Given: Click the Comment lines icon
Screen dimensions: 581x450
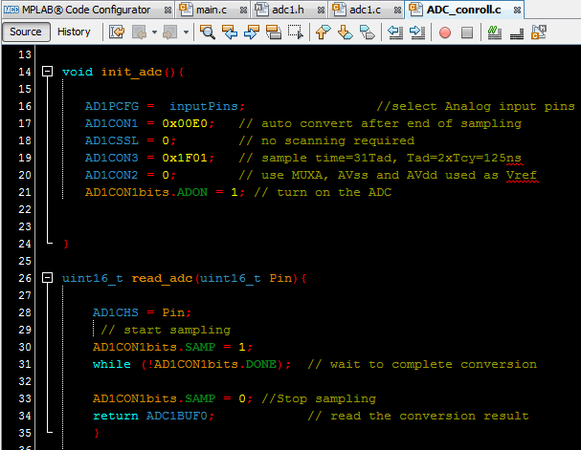Looking at the screenshot, I should click(495, 32).
